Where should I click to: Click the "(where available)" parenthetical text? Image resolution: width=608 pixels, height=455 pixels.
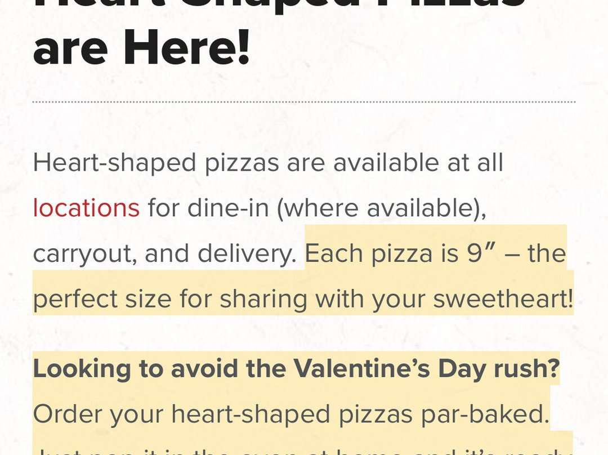point(381,208)
